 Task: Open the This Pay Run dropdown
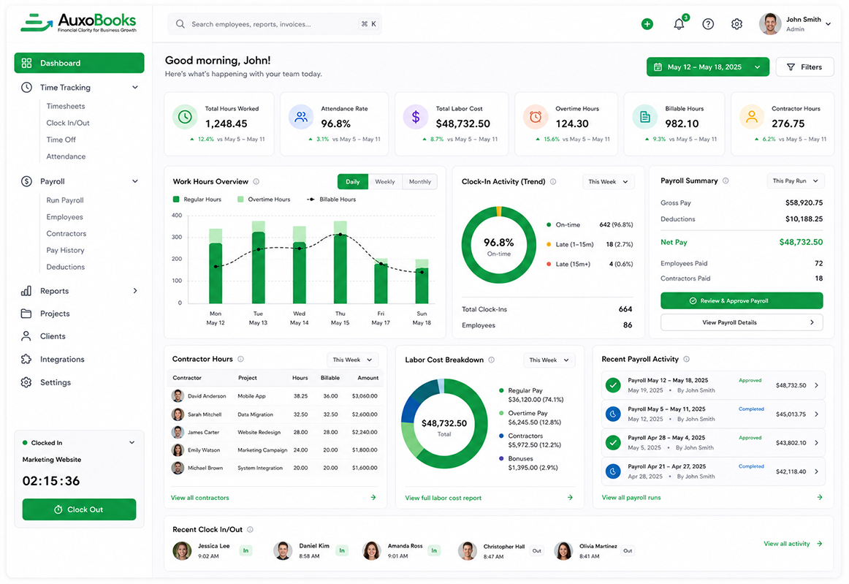click(x=795, y=181)
